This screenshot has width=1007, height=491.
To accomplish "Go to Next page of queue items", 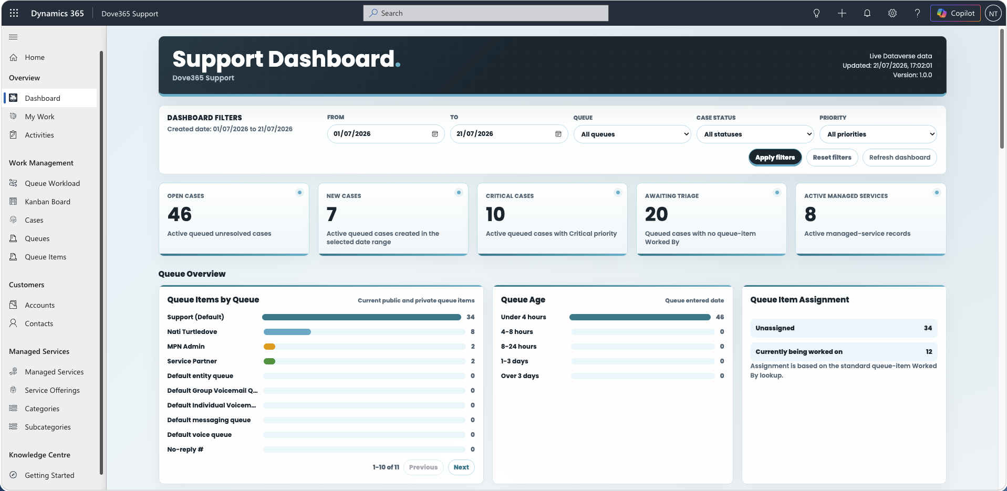I will click(x=461, y=467).
